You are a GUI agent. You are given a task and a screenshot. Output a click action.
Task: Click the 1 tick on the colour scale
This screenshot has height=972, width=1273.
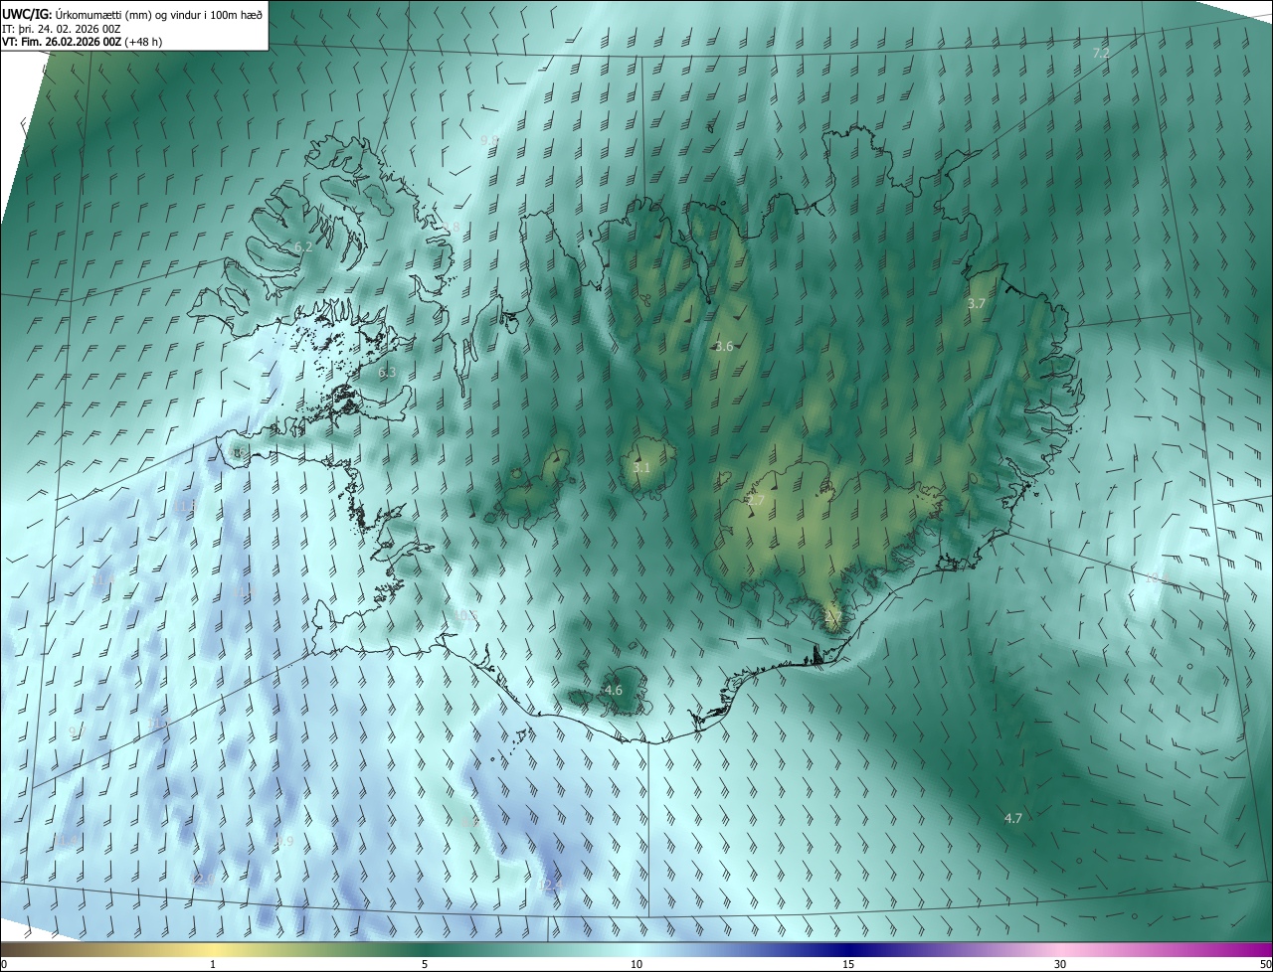coord(213,965)
